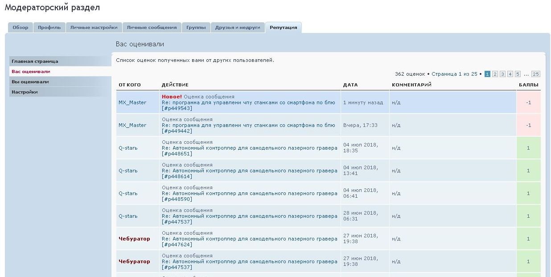Viewport: 551px width, 277px height.
Task: Open Q-starь profile in 04 июл 06:41 row
Action: [128, 193]
